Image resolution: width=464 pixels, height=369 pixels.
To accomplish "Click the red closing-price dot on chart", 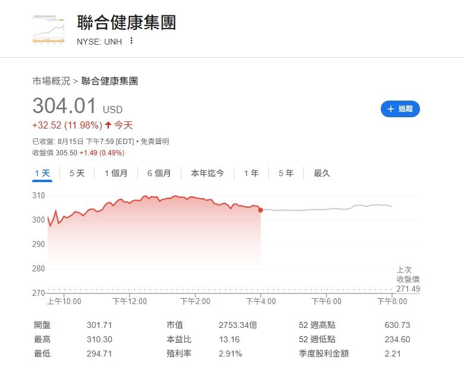I will [x=261, y=210].
